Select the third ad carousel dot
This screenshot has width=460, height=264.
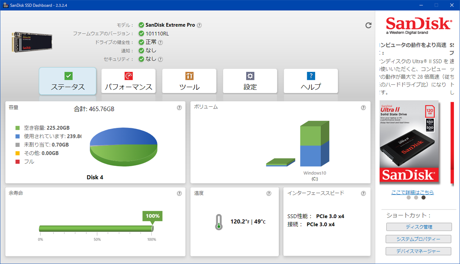423,198
